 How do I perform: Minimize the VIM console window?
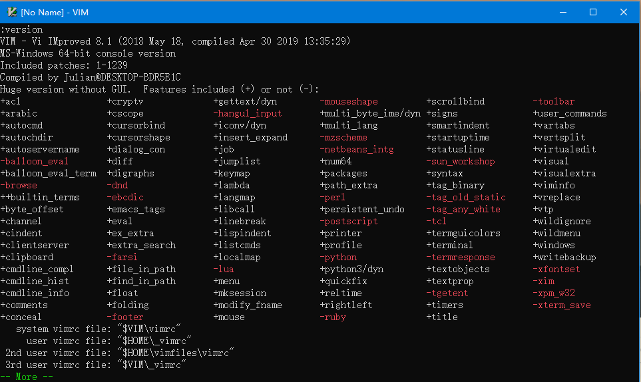(563, 12)
